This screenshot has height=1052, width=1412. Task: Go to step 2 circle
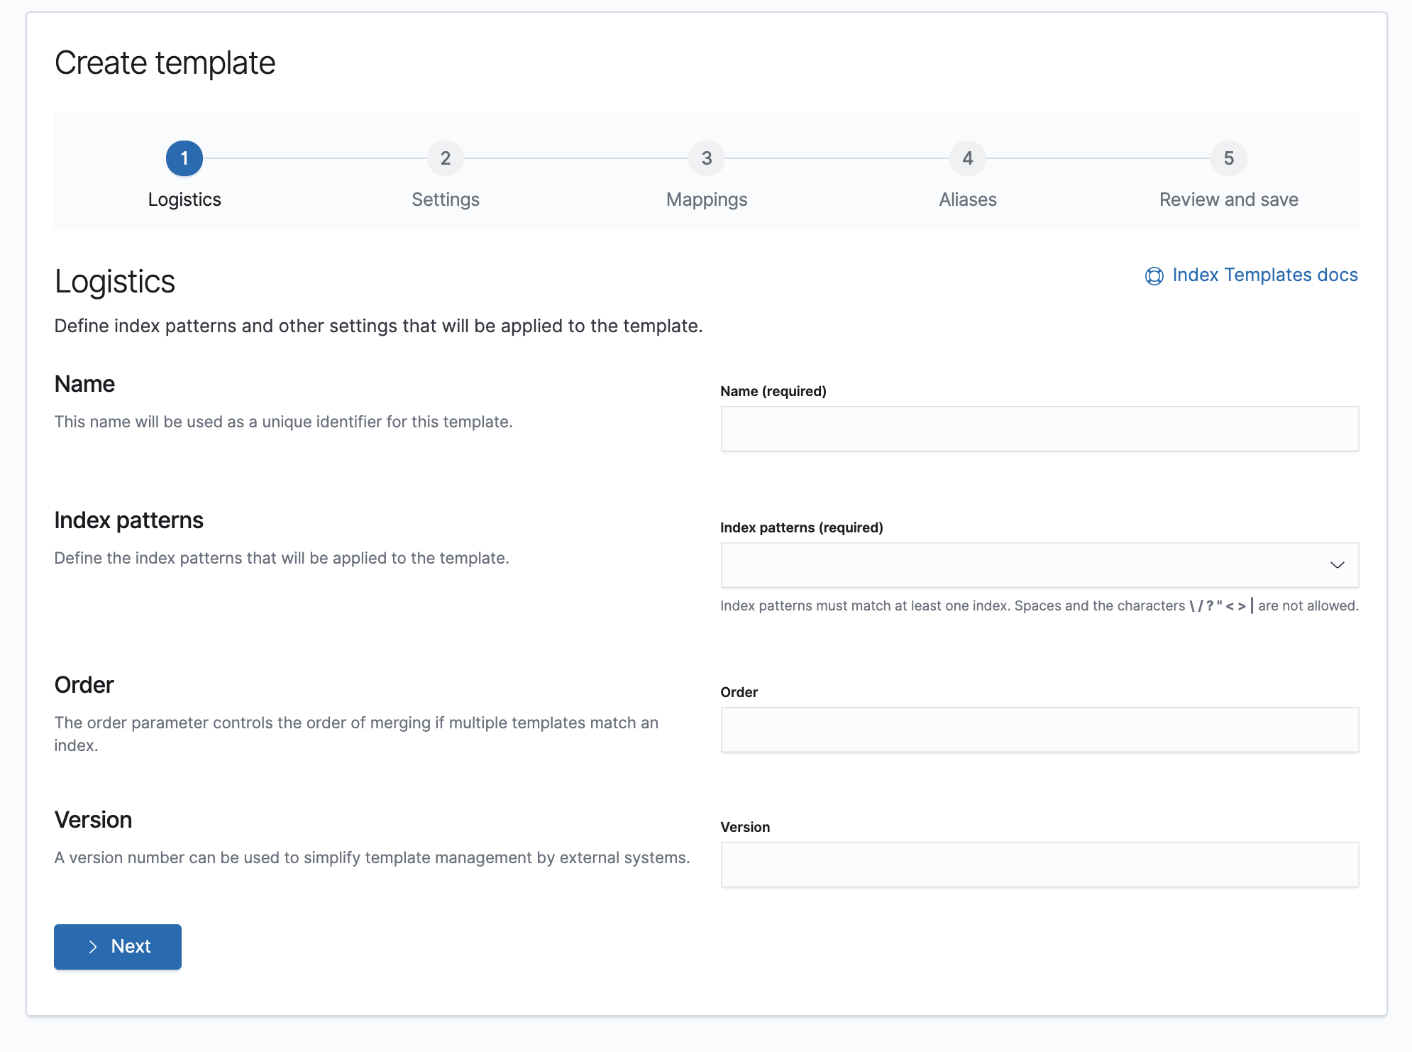pos(446,158)
